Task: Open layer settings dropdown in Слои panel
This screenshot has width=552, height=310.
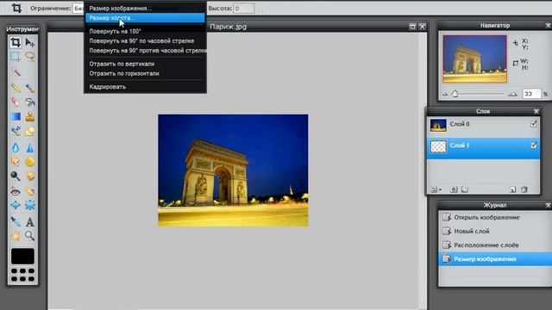Action: click(x=436, y=189)
